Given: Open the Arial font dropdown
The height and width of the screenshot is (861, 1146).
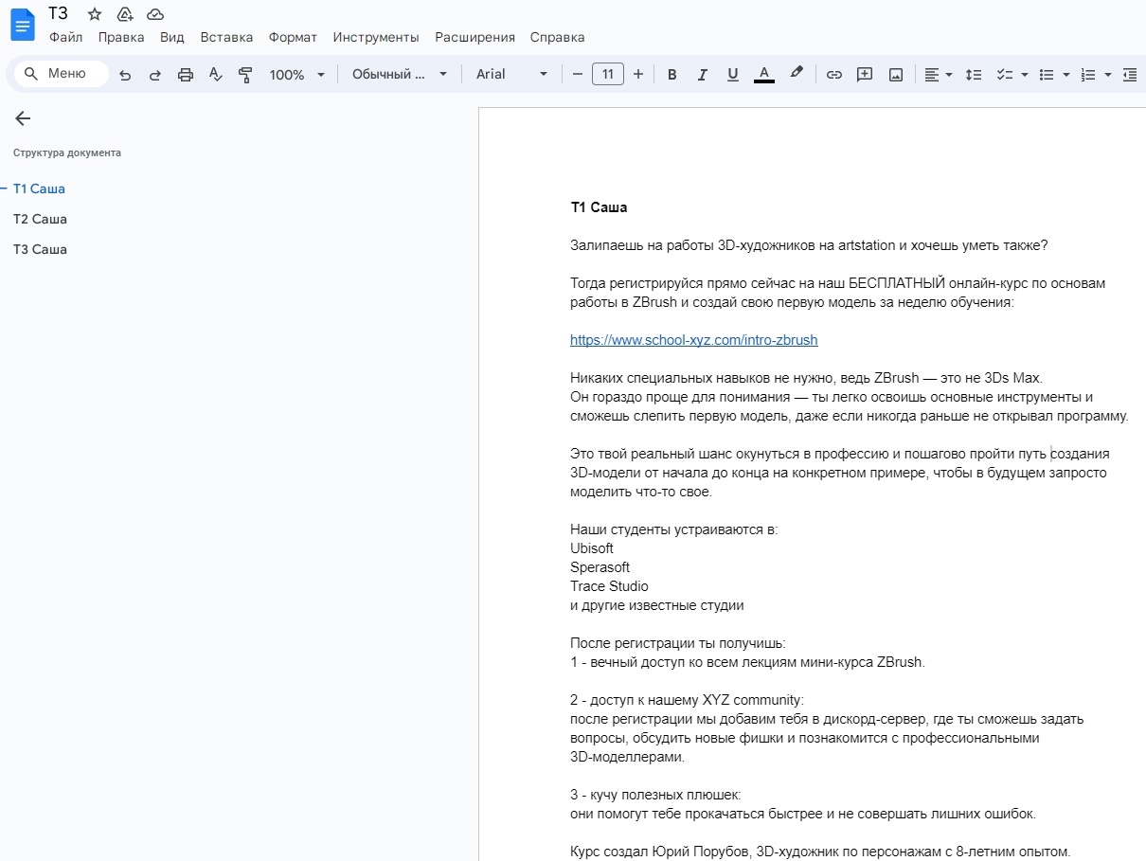Looking at the screenshot, I should point(511,74).
